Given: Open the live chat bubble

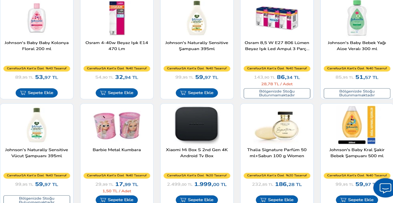Looking at the screenshot, I should click(x=385, y=188).
